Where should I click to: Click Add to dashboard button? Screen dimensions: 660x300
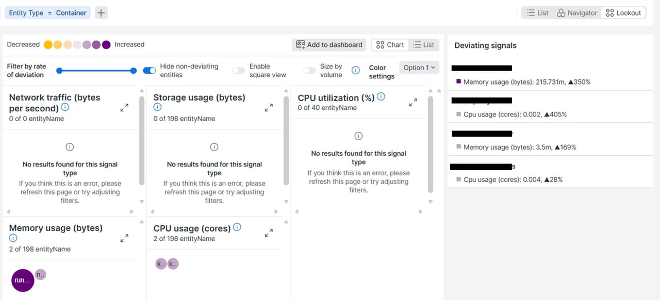[x=329, y=45]
